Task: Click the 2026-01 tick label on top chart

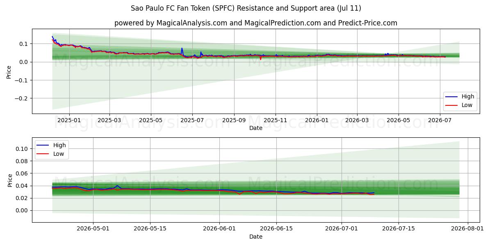Action: coord(317,120)
